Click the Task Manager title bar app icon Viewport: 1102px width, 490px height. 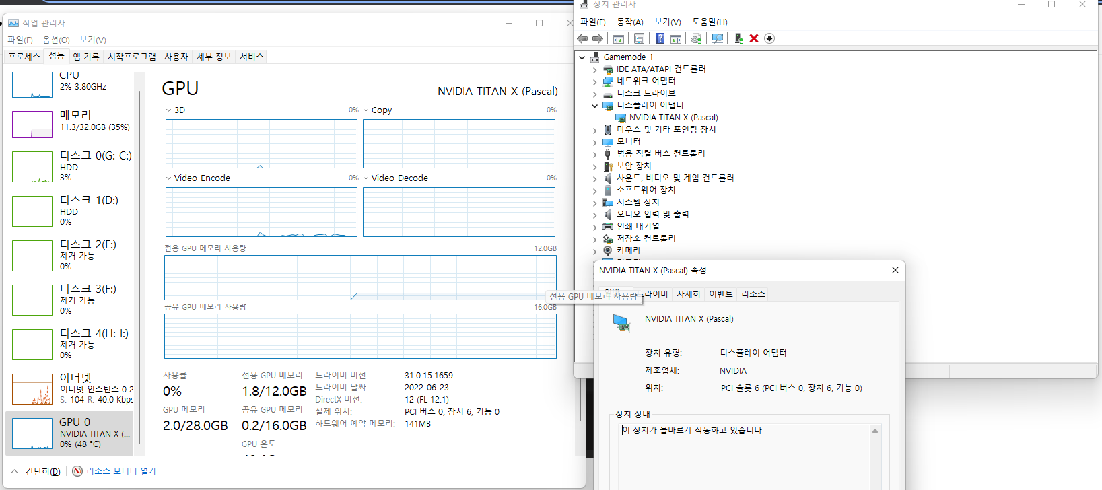point(13,23)
